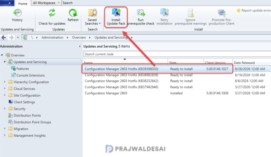Expand the Migration folder
The height and width of the screenshot is (157, 271).
[x=5, y=129]
